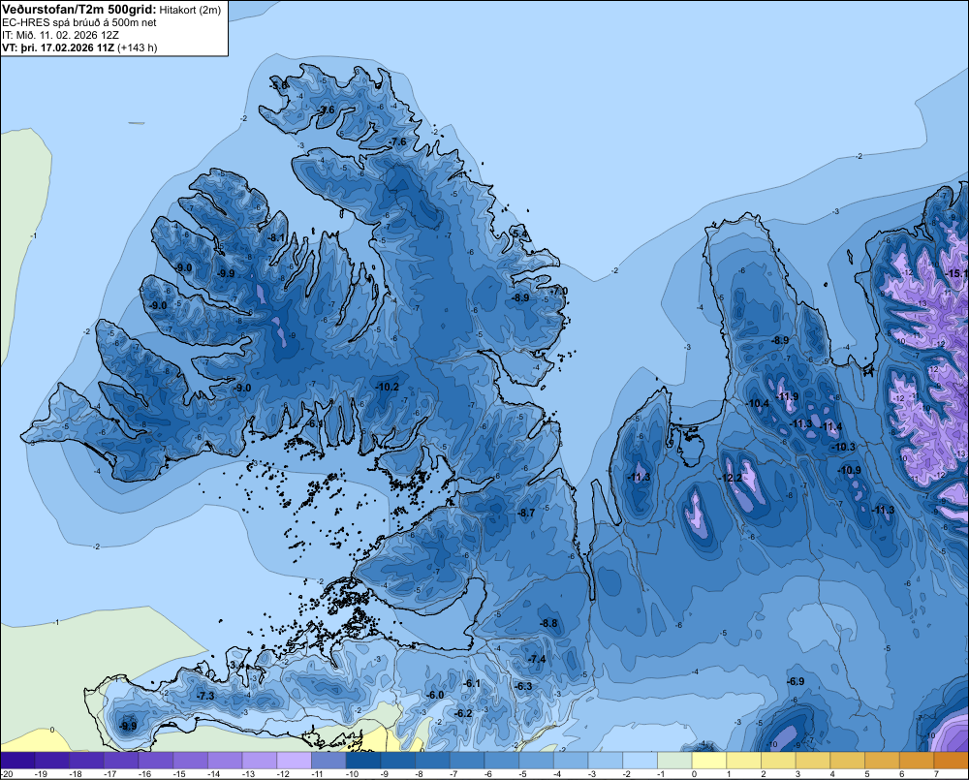Select the periwinkle legend swatch above -11

[x=328, y=760]
